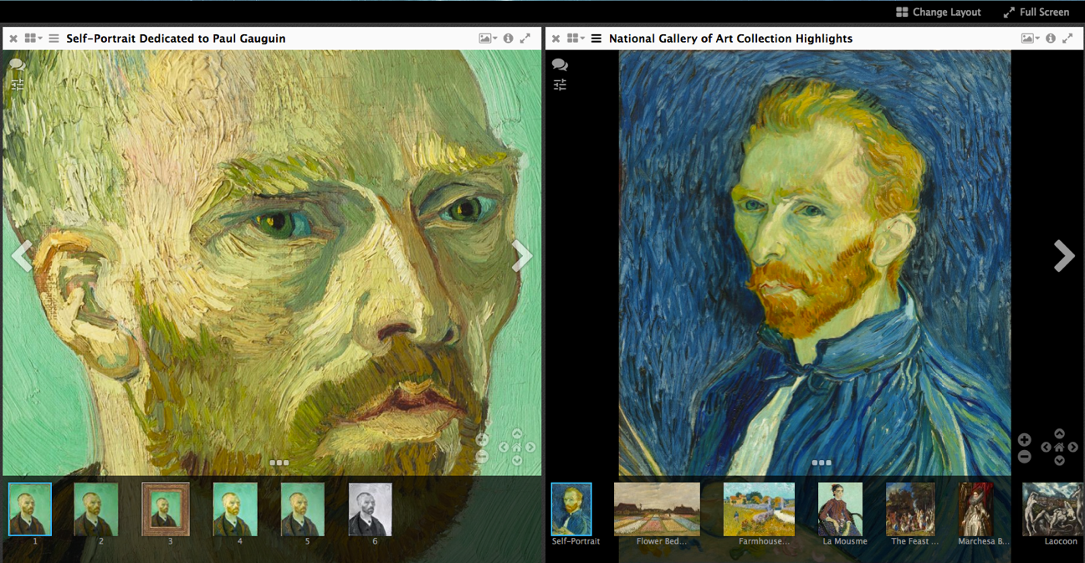Pan up in the National Gallery window
This screenshot has height=563, width=1085.
coord(1059,433)
